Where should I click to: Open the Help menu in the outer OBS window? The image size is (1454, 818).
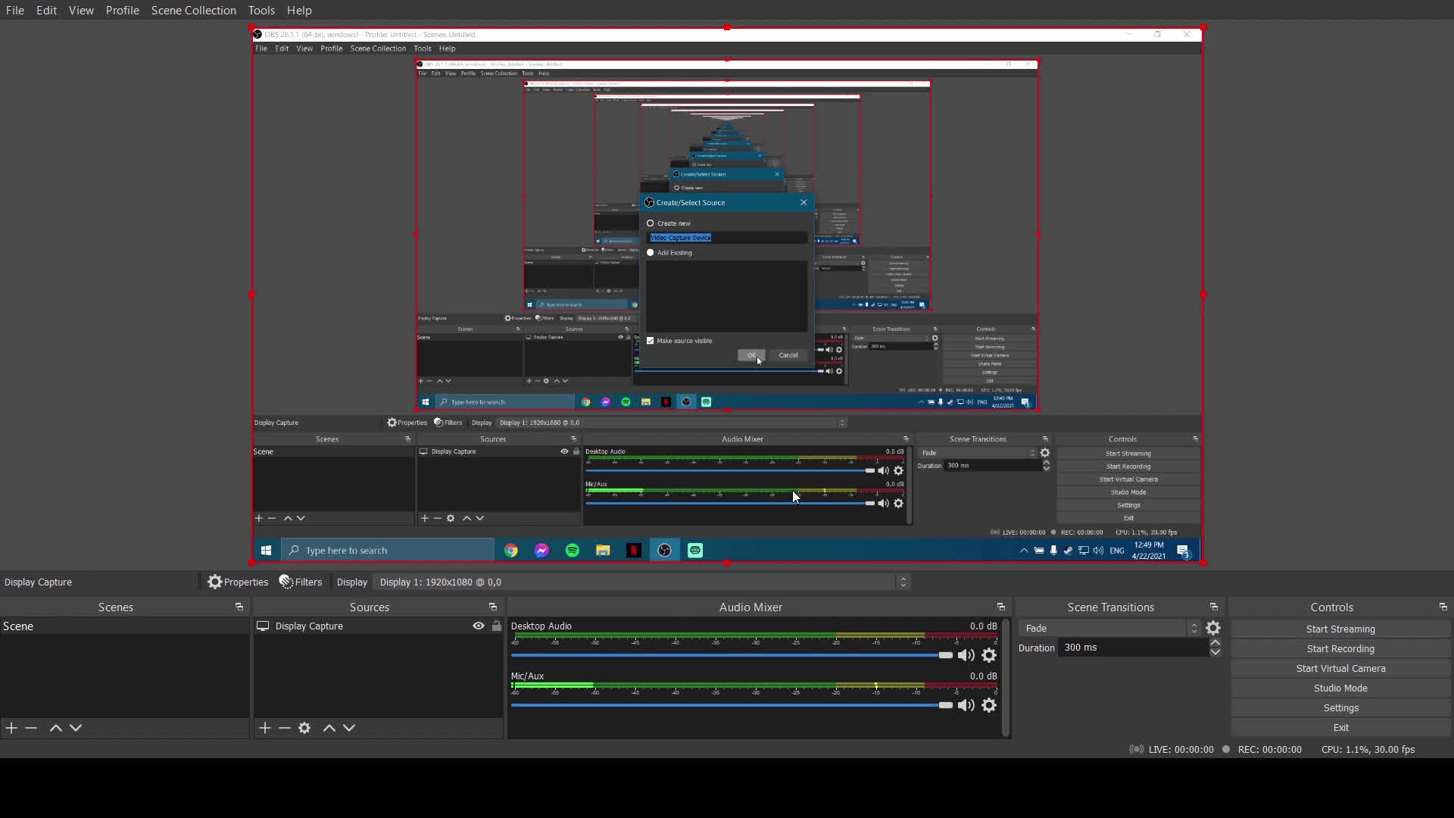click(x=299, y=10)
